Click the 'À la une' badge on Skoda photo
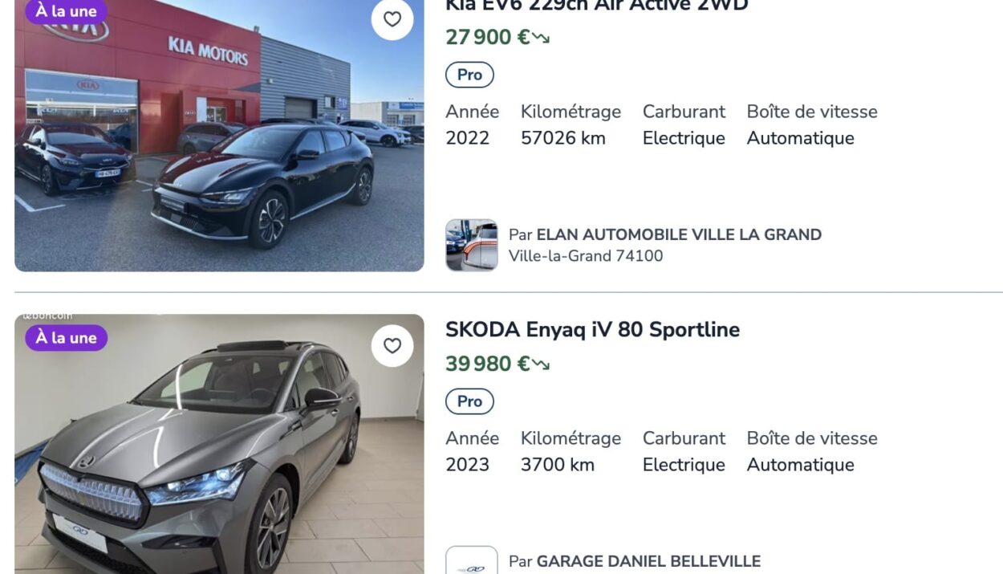This screenshot has height=574, width=1003. point(66,338)
